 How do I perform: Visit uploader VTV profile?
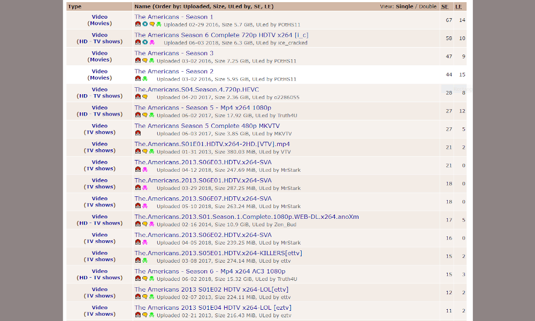coord(286,152)
